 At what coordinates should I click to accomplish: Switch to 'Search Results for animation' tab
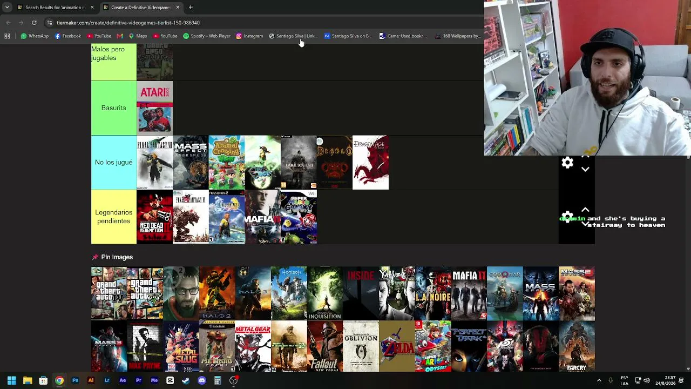tap(55, 8)
